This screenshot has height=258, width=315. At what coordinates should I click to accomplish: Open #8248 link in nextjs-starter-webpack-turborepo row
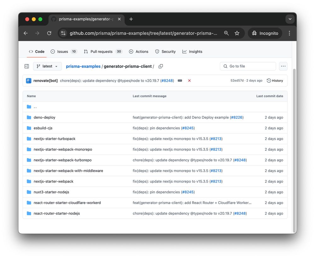[240, 160]
